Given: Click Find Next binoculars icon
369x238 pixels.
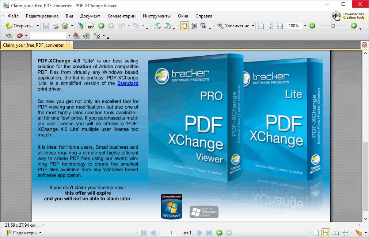Looking at the screenshot, I should click(86, 36).
